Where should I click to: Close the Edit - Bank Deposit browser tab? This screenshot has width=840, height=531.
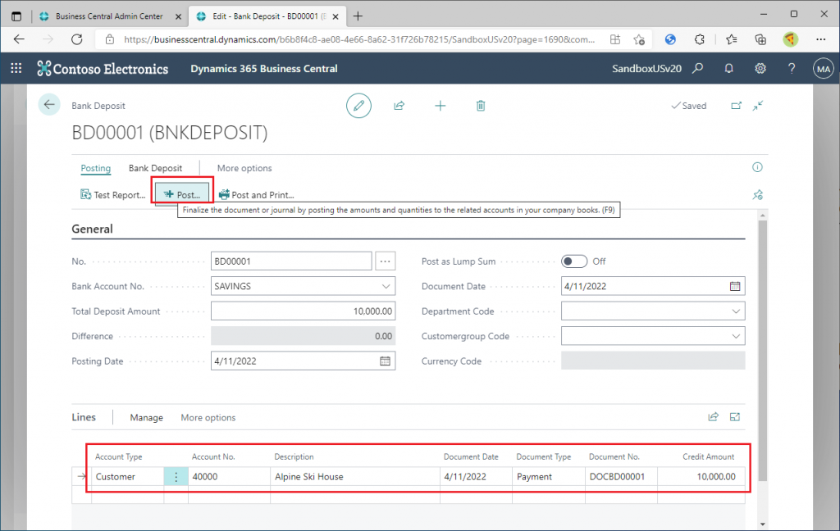point(336,16)
